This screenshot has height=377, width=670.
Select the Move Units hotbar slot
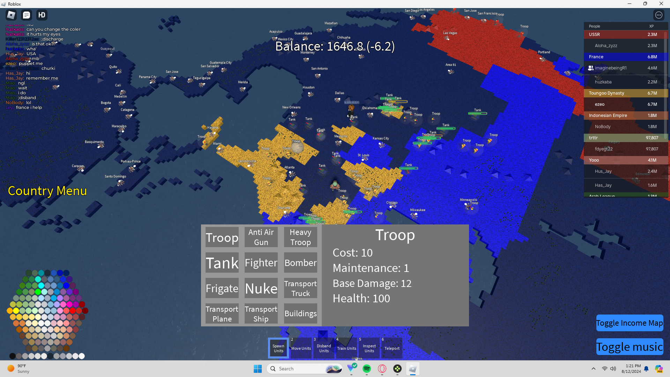click(x=301, y=348)
